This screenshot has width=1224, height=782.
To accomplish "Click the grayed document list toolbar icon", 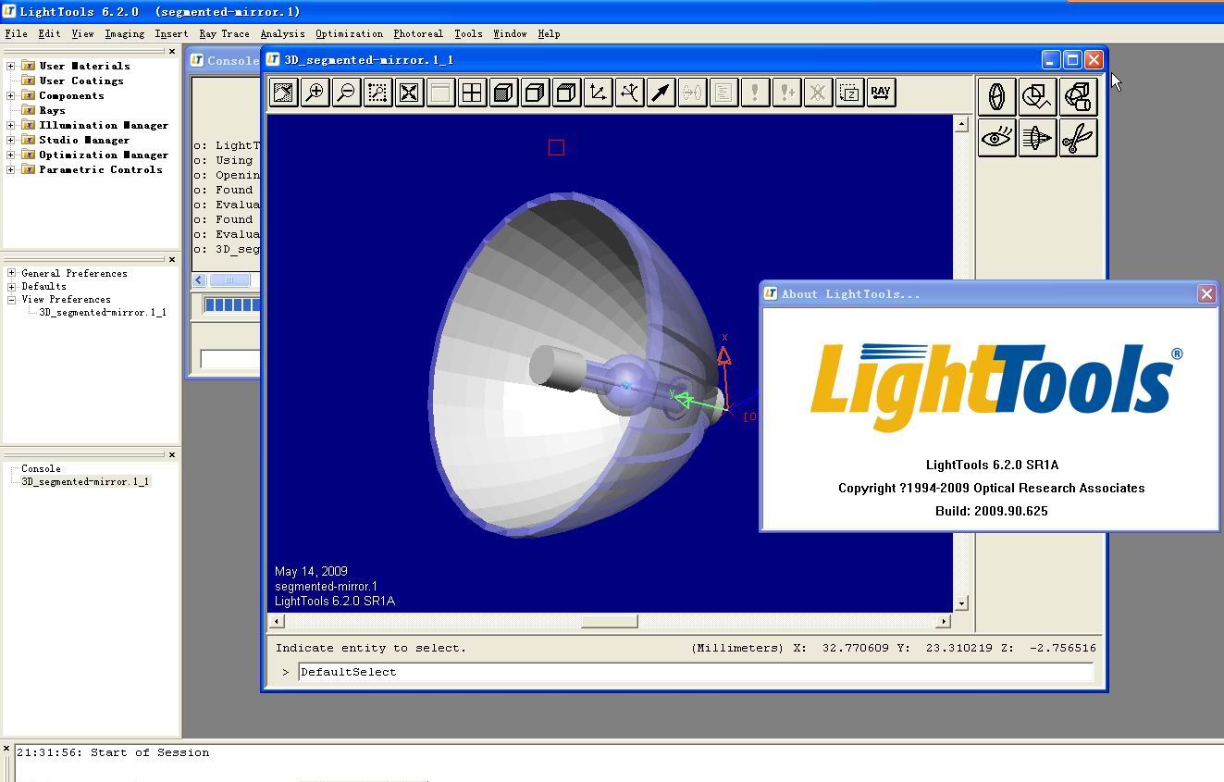I will (x=724, y=93).
